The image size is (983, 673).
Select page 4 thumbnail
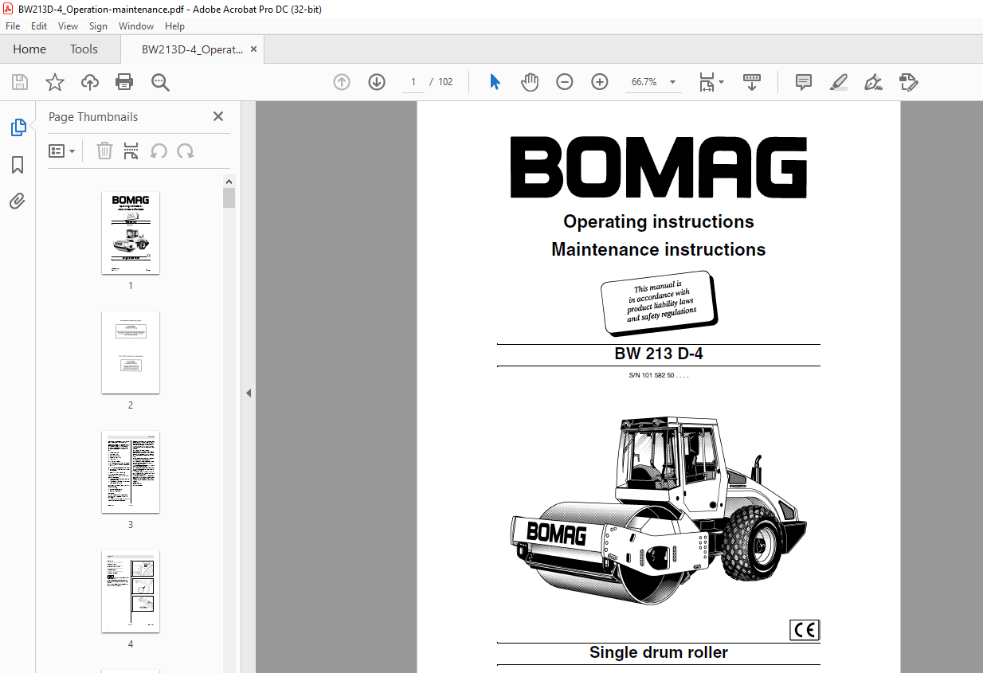(x=131, y=592)
